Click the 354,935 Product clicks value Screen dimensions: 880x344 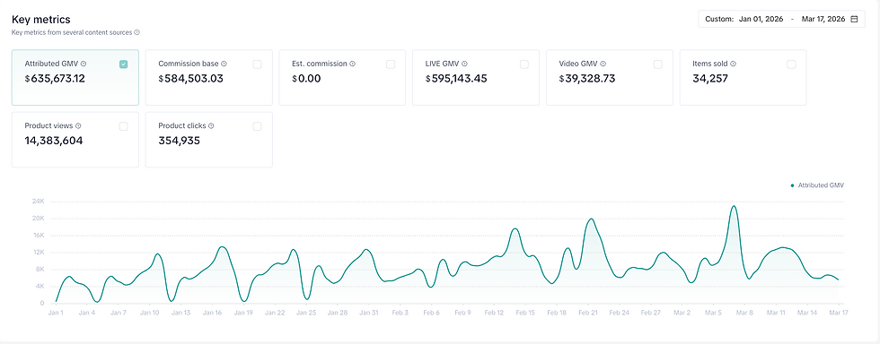tap(179, 141)
